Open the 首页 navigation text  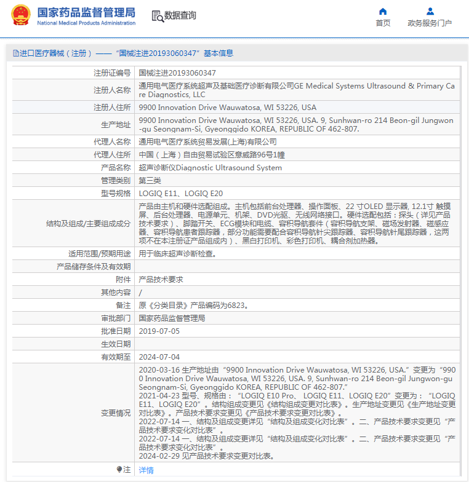383,23
